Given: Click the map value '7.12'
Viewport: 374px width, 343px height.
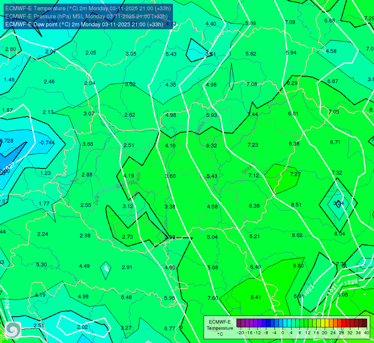Looking at the screenshot, I should point(254,175).
